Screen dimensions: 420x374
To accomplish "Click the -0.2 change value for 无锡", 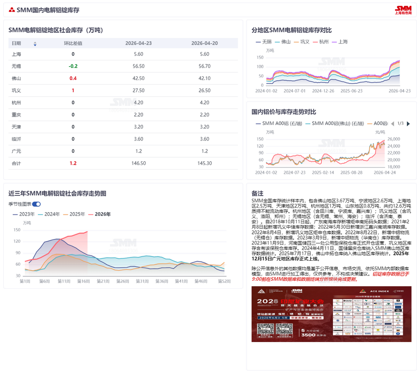I will click(73, 66).
